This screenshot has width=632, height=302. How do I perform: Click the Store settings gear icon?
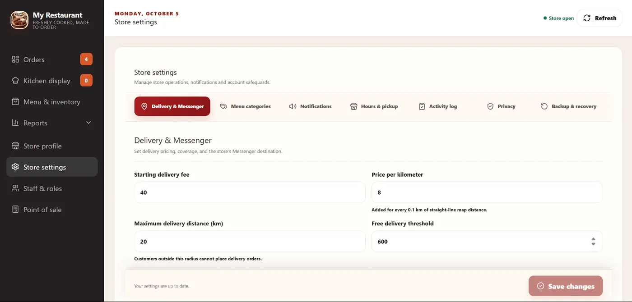point(15,167)
